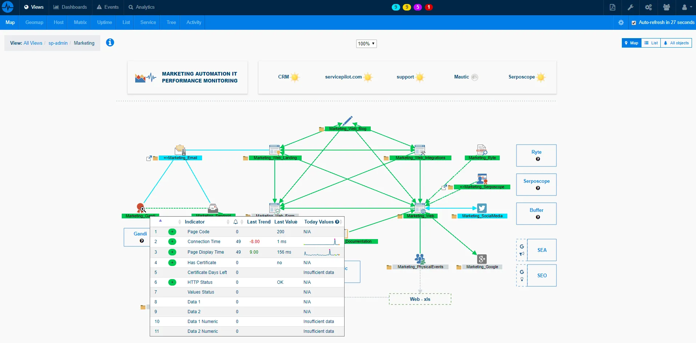Expand the Page Code indicator with its green plus

(172, 231)
